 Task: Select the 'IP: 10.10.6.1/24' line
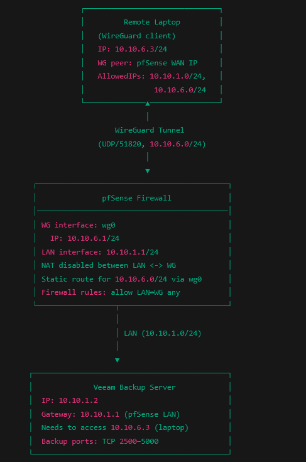coord(85,238)
